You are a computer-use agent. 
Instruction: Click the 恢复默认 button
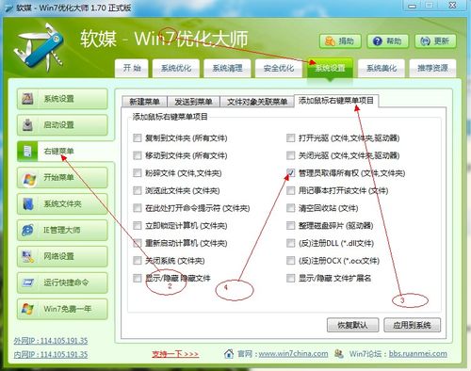point(352,325)
